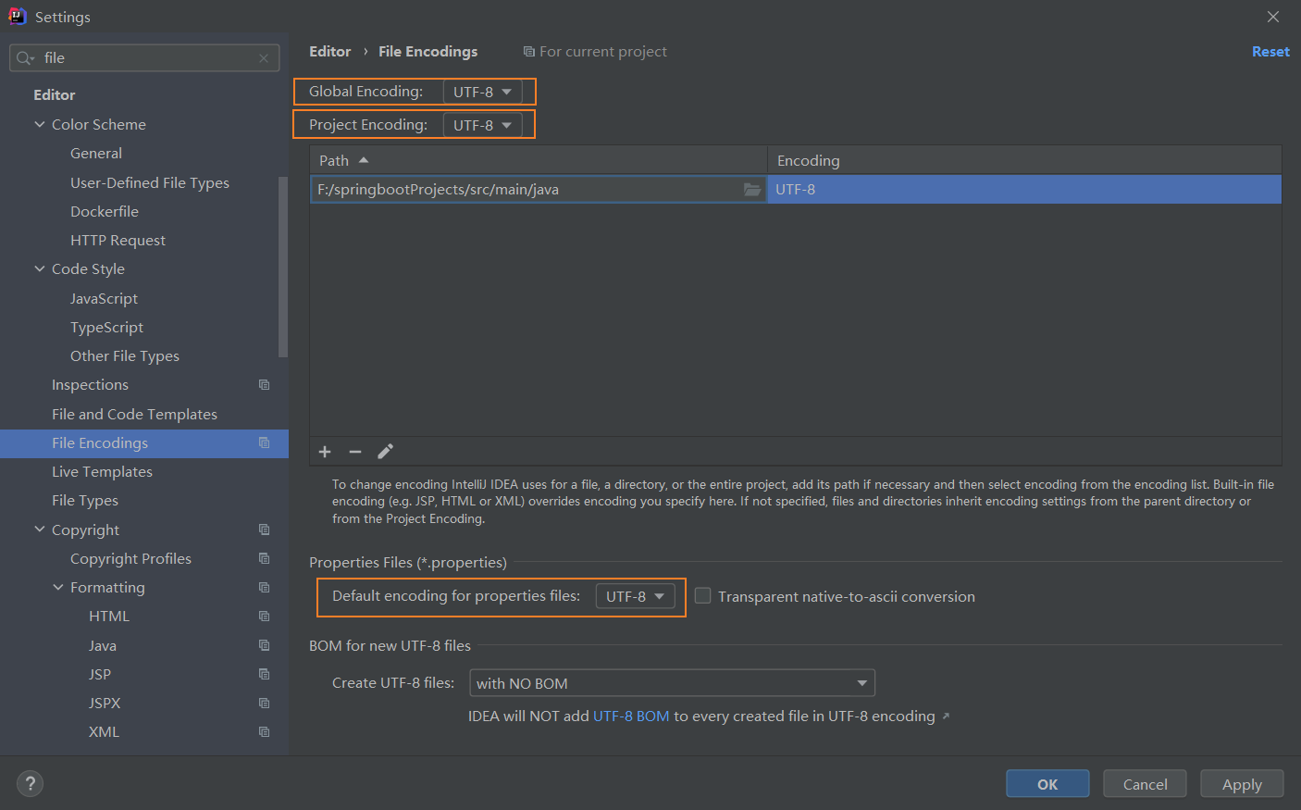
Task: Select JavaScript code style
Action: 104,299
